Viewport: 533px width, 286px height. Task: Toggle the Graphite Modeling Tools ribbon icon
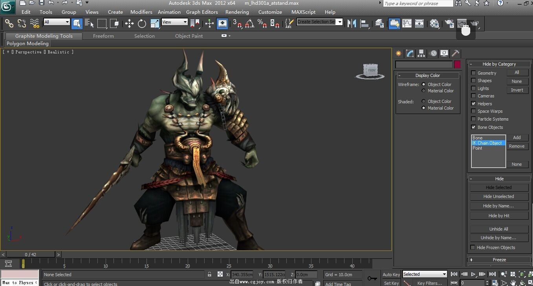tap(394, 23)
